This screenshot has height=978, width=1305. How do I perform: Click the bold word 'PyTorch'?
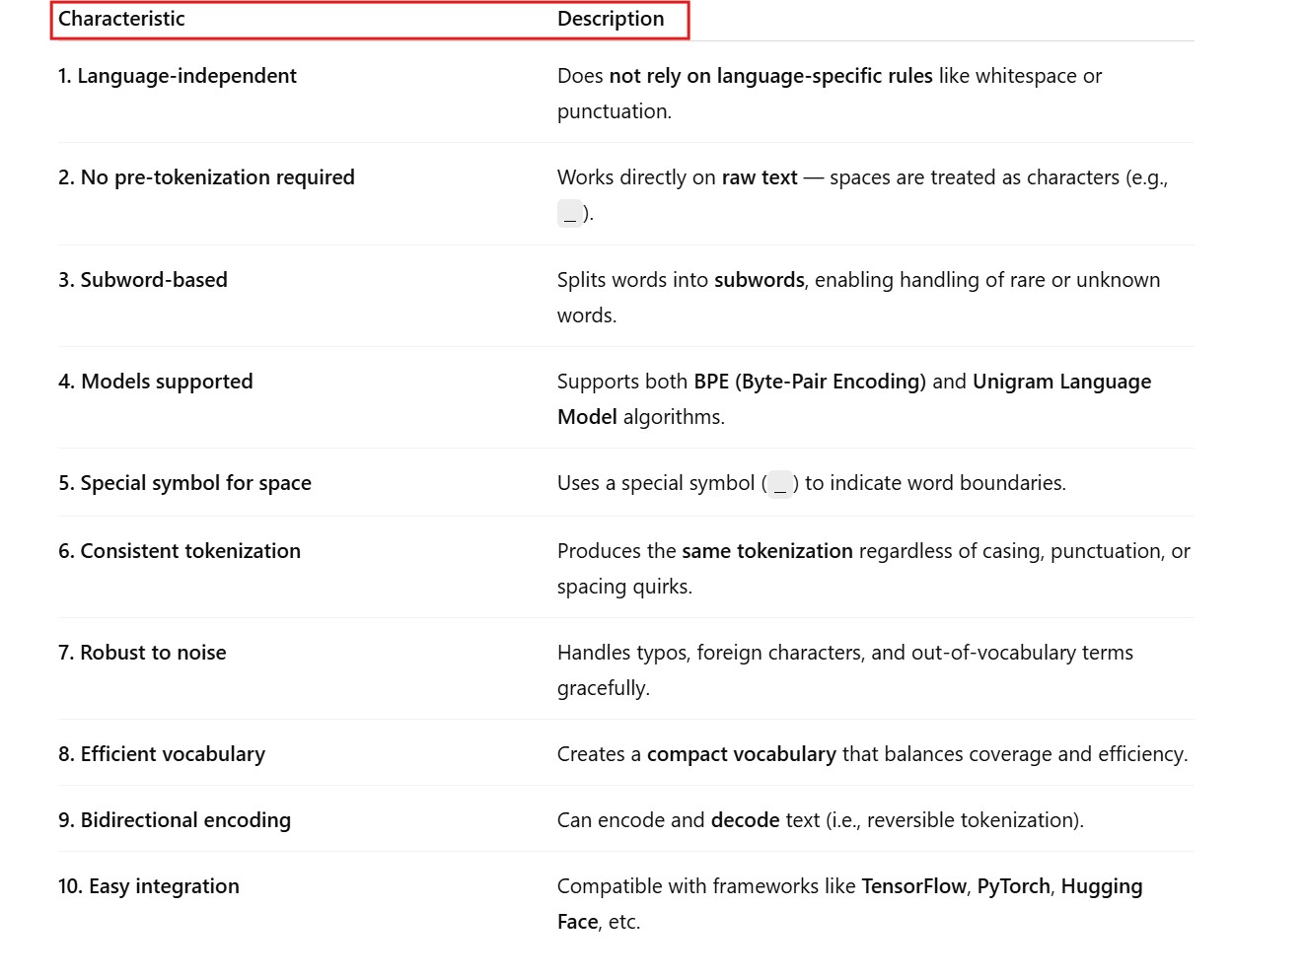[x=1013, y=886]
